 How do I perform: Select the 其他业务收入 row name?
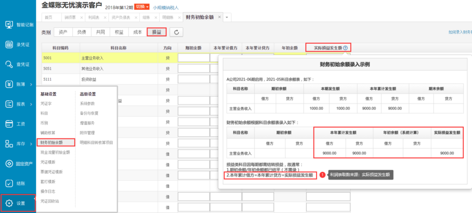pos(92,69)
